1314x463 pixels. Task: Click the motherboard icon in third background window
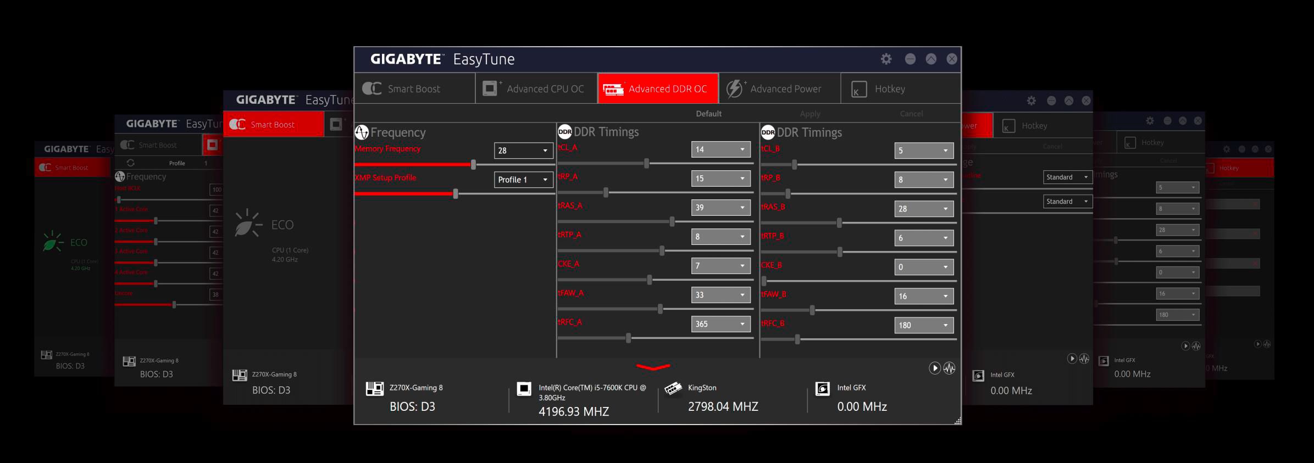tap(240, 375)
